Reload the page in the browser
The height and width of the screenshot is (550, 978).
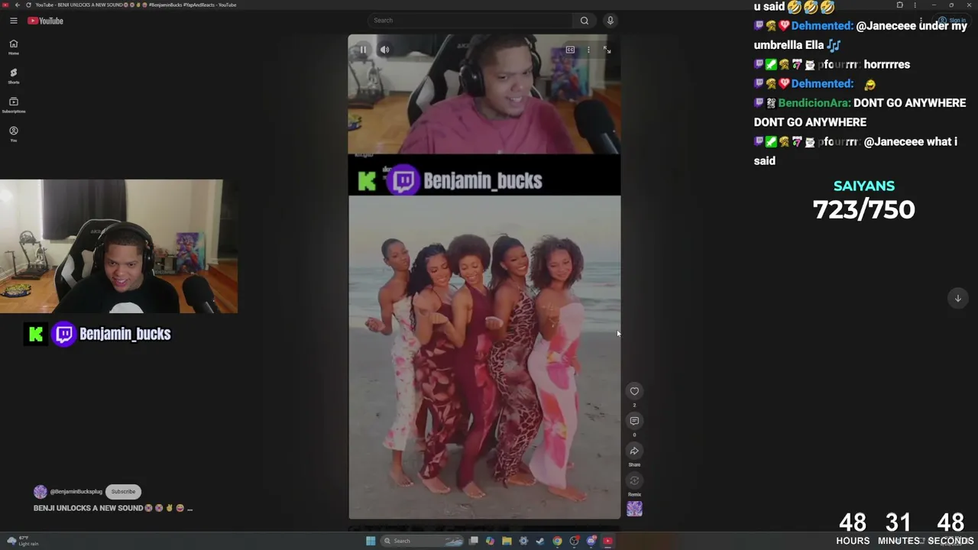[29, 5]
